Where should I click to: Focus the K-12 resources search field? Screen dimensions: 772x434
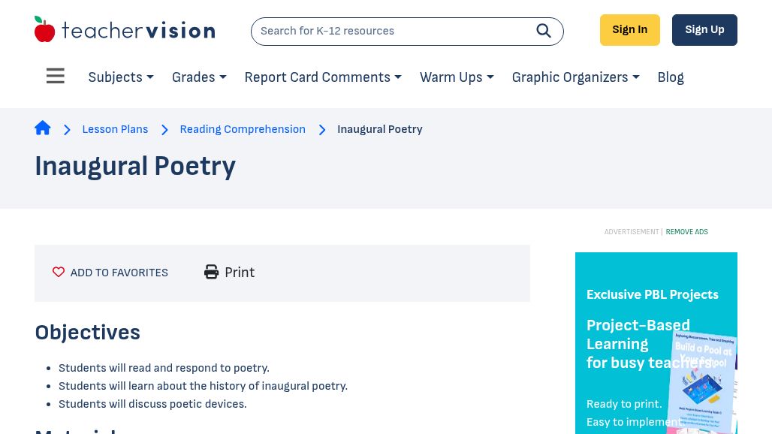[391, 31]
